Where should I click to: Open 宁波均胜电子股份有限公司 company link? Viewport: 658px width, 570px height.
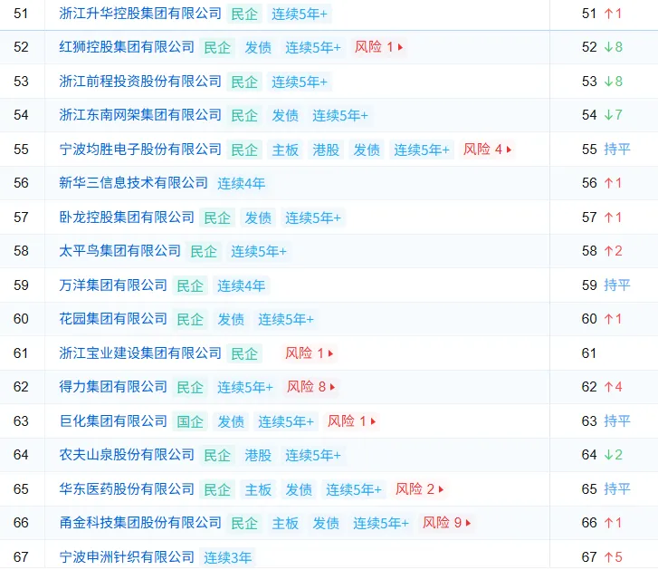coord(140,150)
